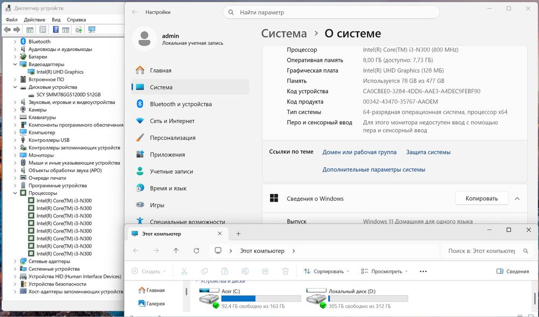Image resolution: width=539 pixels, height=317 pixels.
Task: Click the Forward arrow in Device Manager toolbar
Action: point(17,30)
